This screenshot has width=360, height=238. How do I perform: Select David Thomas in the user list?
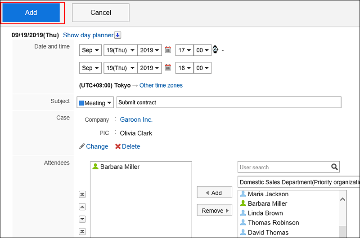pos(268,233)
